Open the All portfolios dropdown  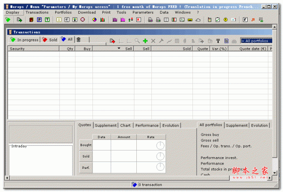point(256,41)
